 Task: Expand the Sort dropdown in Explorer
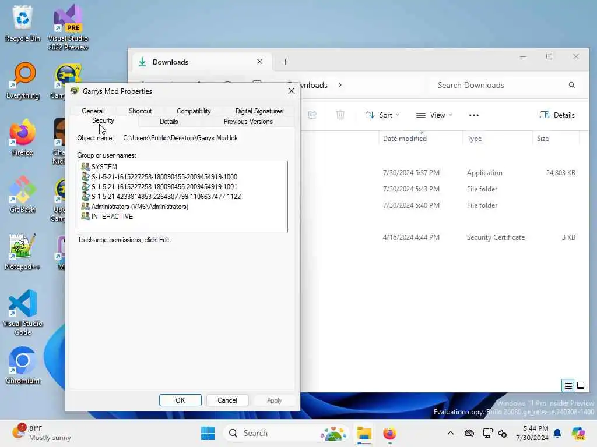pos(382,115)
